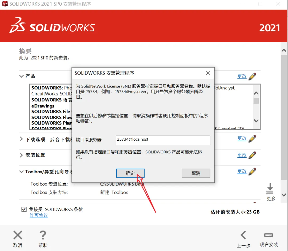The height and width of the screenshot is (251, 288).
Task: Click the 取消 X icon at bottom
Action: coord(18,235)
